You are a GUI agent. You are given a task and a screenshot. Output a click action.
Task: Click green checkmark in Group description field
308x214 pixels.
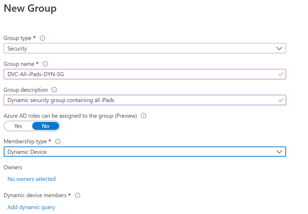click(281, 100)
